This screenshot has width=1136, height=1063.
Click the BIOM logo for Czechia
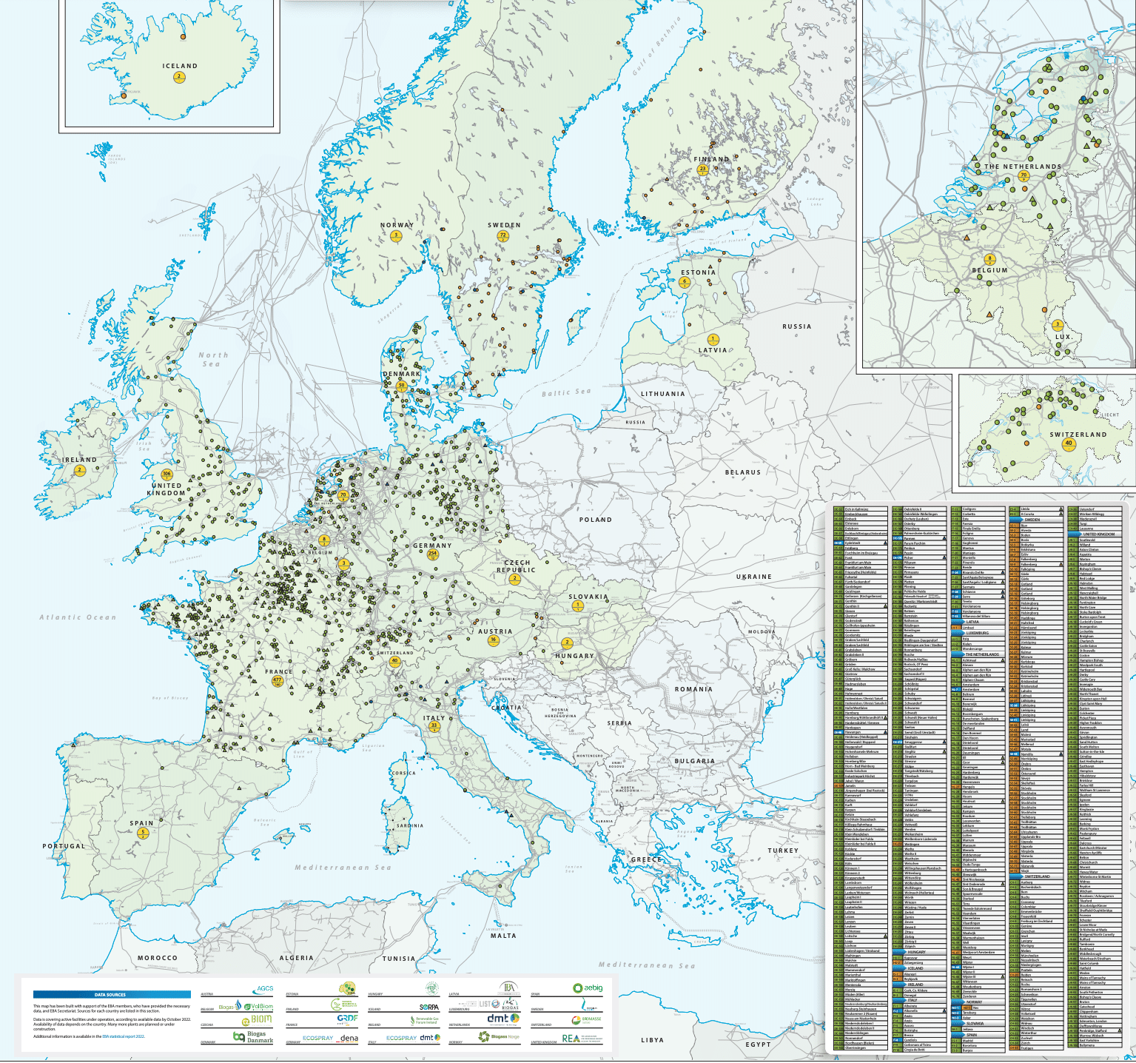click(256, 1020)
